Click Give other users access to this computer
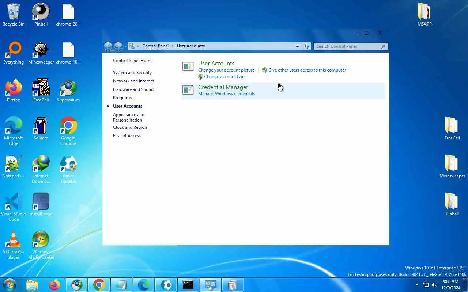Image resolution: width=468 pixels, height=292 pixels. tap(307, 70)
